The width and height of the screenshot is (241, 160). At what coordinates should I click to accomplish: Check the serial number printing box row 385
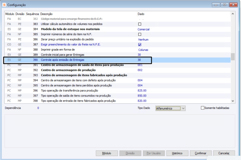click(139, 34)
